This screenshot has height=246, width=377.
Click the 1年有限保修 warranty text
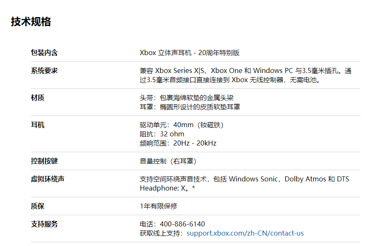click(159, 206)
